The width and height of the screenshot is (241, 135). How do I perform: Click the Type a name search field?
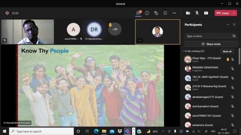211,36
